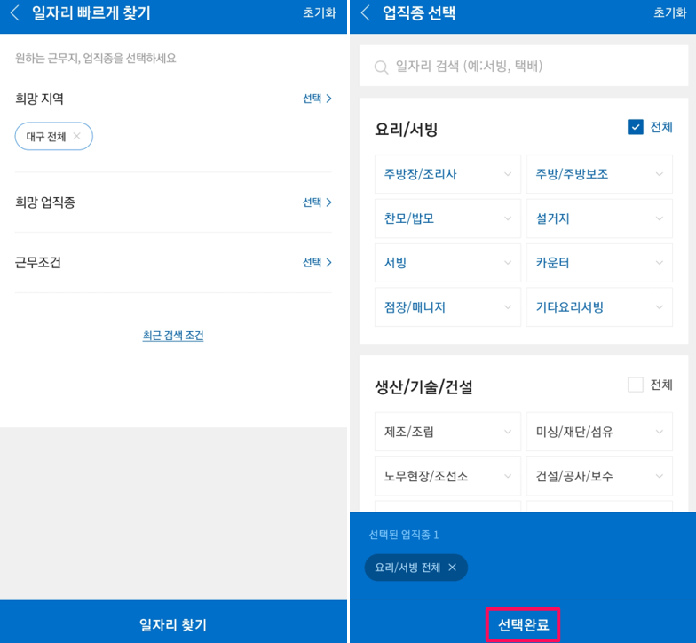Open 희망 지역 선택
The height and width of the screenshot is (643, 696).
pyautogui.click(x=317, y=98)
